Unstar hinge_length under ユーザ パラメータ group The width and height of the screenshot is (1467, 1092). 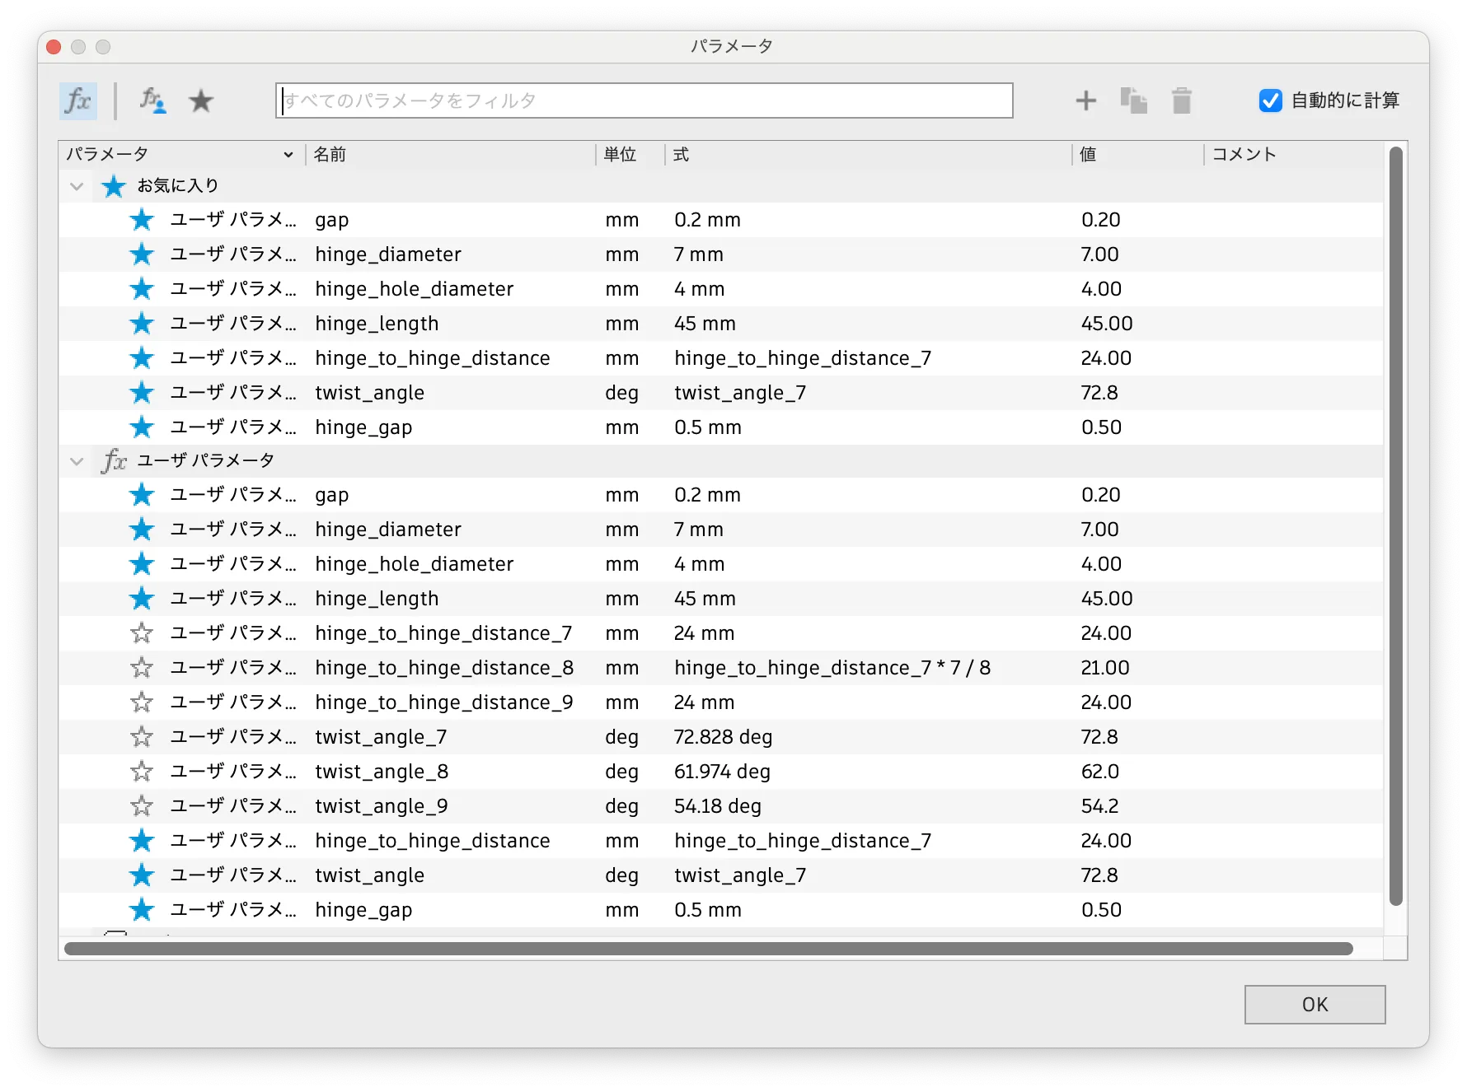142,598
